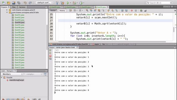
Task: Open the Profile Project dropdown arrow
Action: point(84,3)
